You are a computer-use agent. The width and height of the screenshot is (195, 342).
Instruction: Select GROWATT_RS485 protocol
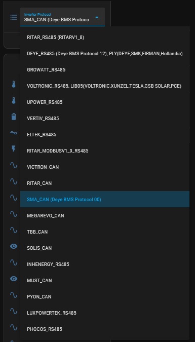pyautogui.click(x=105, y=70)
